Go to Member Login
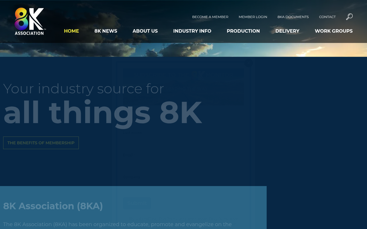The image size is (367, 229). pyautogui.click(x=253, y=17)
